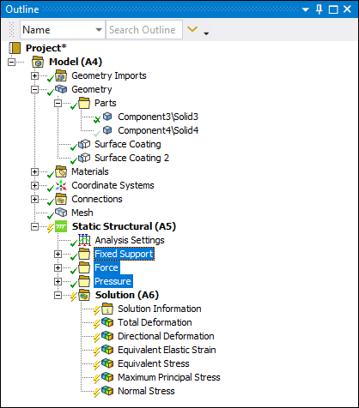This screenshot has width=359, height=408.
Task: Maximize the Outline panel
Action: [x=333, y=9]
